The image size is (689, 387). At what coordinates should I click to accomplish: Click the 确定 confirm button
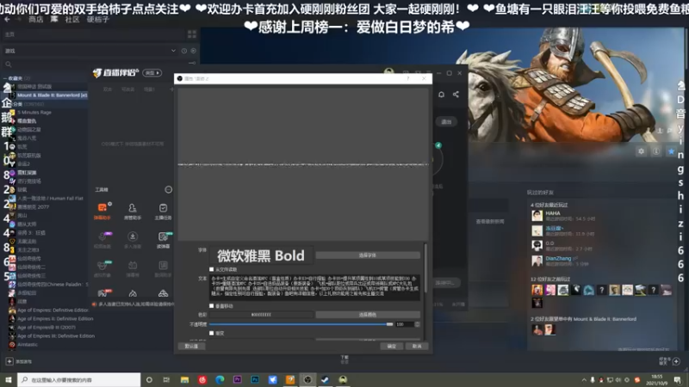coord(392,347)
